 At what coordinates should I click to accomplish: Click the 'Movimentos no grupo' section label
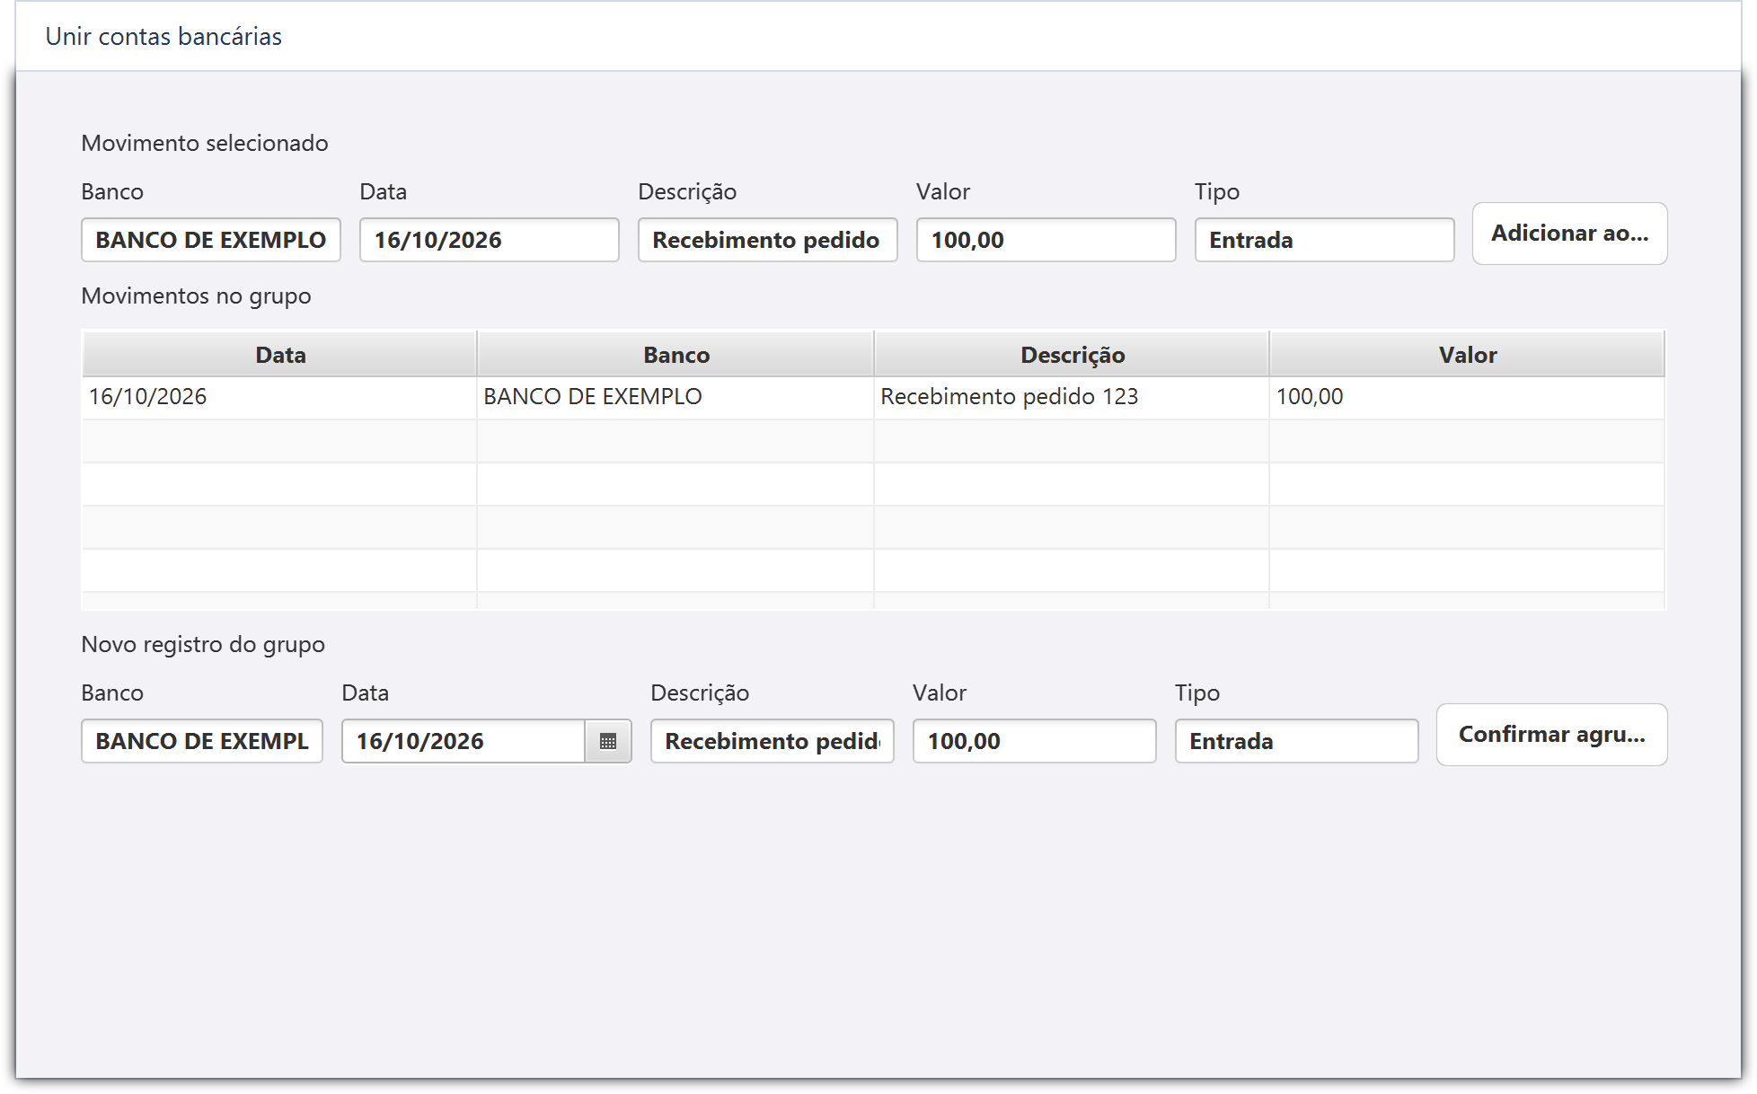[x=196, y=296]
